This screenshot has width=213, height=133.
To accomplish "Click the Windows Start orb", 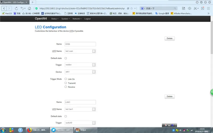I will 3,130.
